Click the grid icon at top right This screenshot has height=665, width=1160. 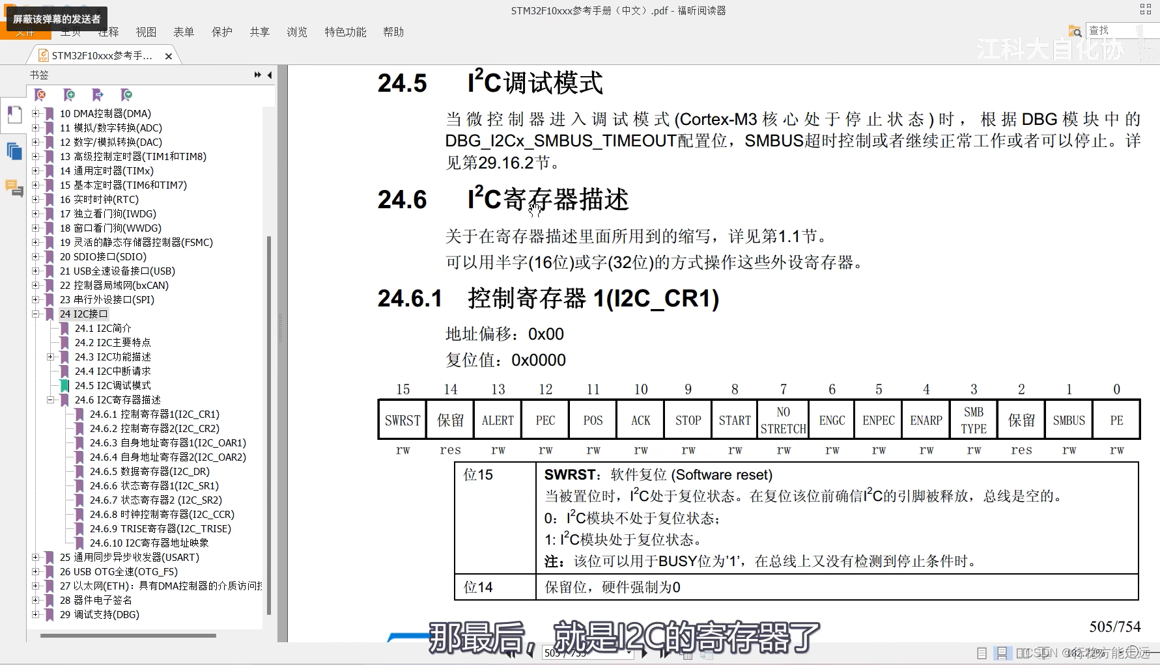tap(1146, 9)
